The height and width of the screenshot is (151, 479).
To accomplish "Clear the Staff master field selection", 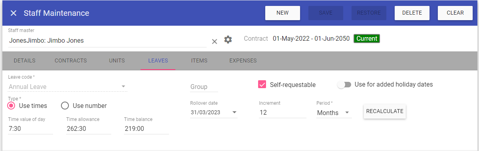I will pyautogui.click(x=215, y=42).
